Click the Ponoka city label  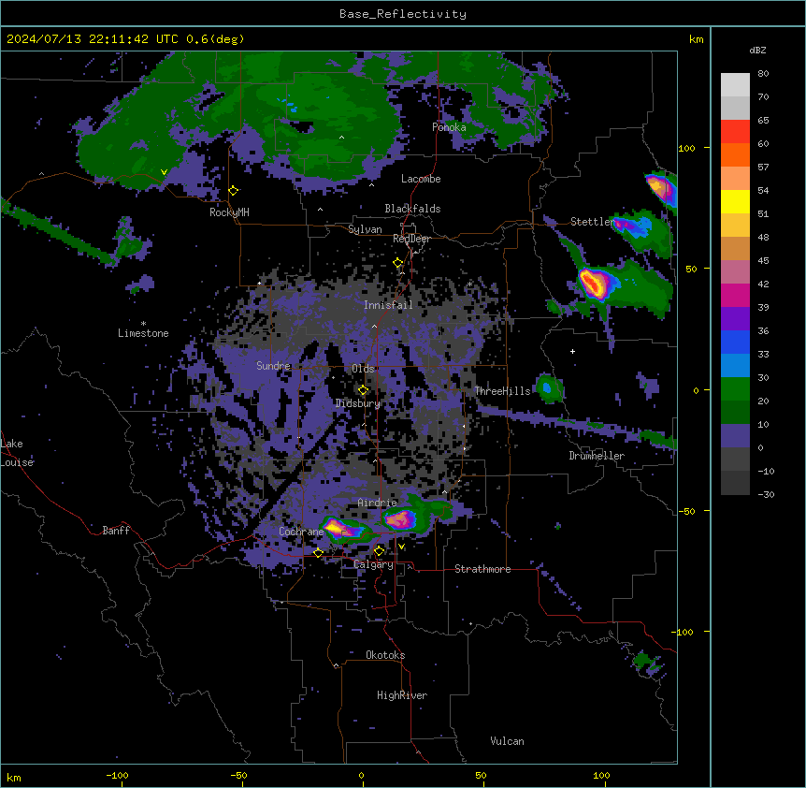tap(449, 127)
